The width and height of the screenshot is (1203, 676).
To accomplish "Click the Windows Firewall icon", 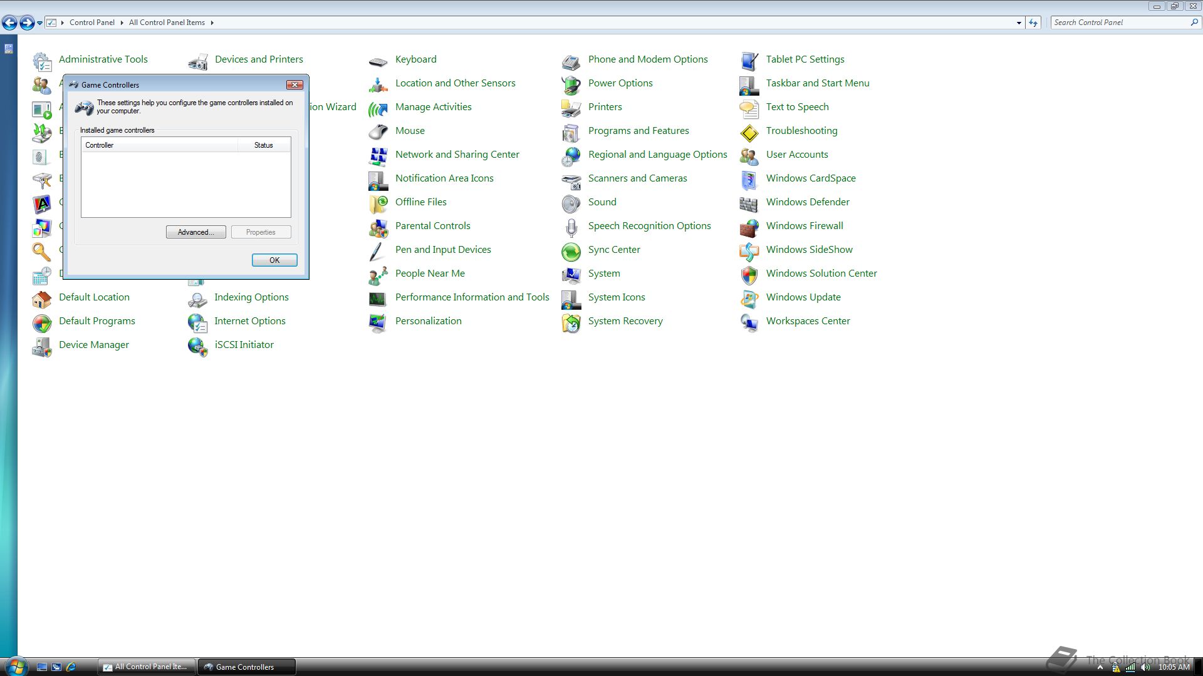I will pyautogui.click(x=749, y=228).
